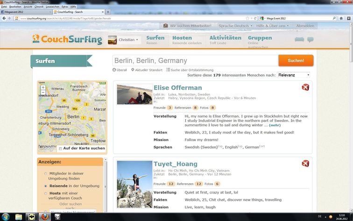The image size is (353, 221).
Task: Click the CouchSurfing logo
Action: pos(68,40)
